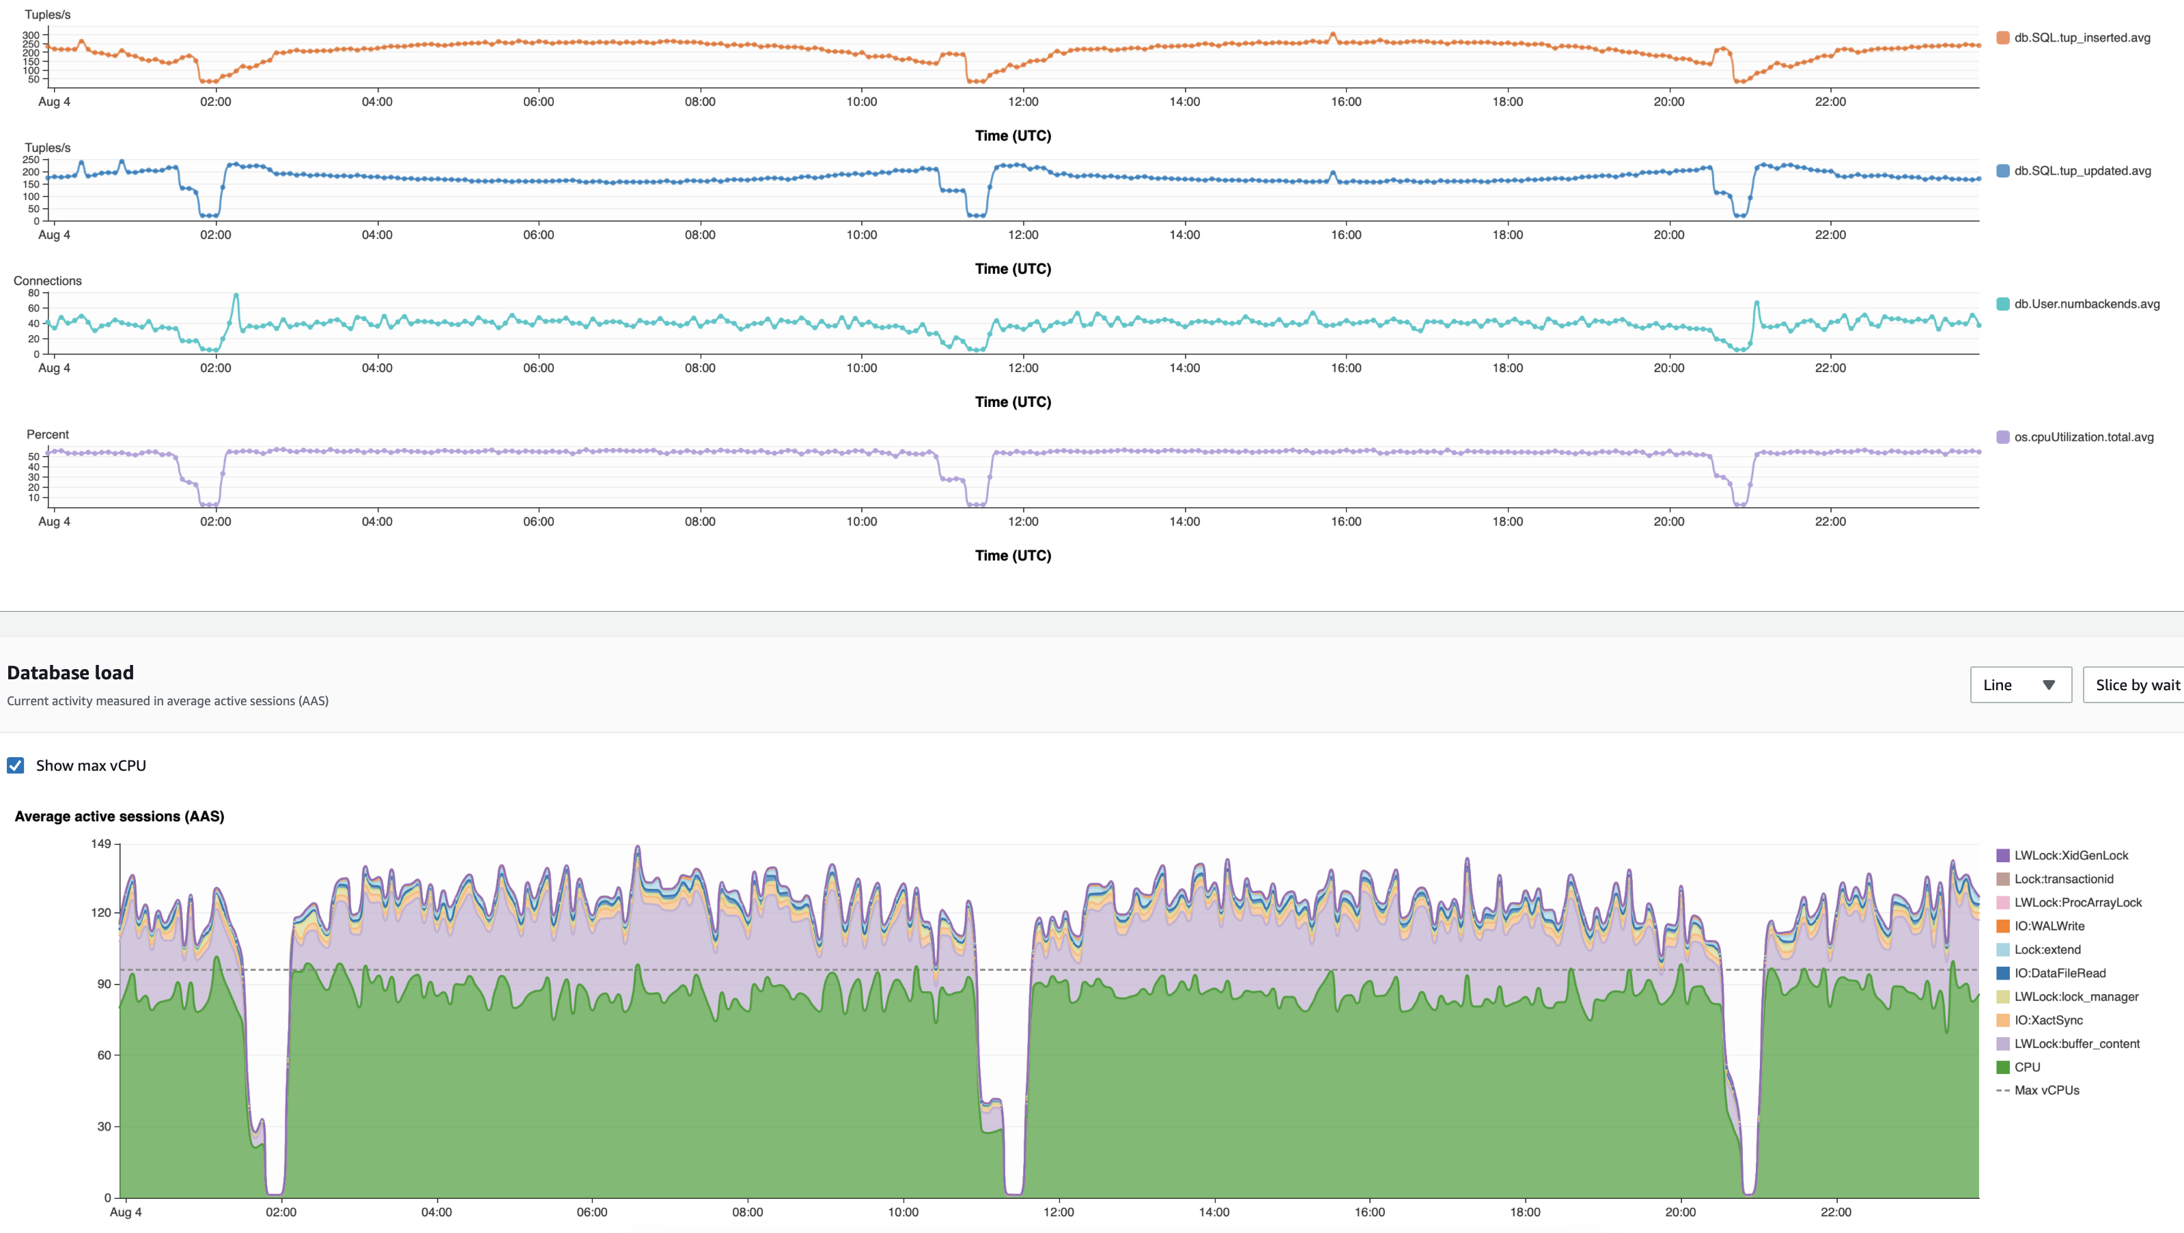Click the LWLock:XidGenLock legend swatch
This screenshot has width=2184, height=1233.
(x=2002, y=855)
